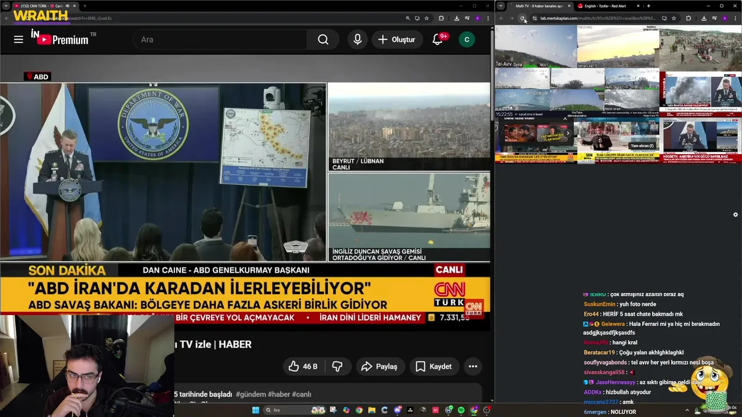Click the 'Kaydet' save button

point(433,366)
